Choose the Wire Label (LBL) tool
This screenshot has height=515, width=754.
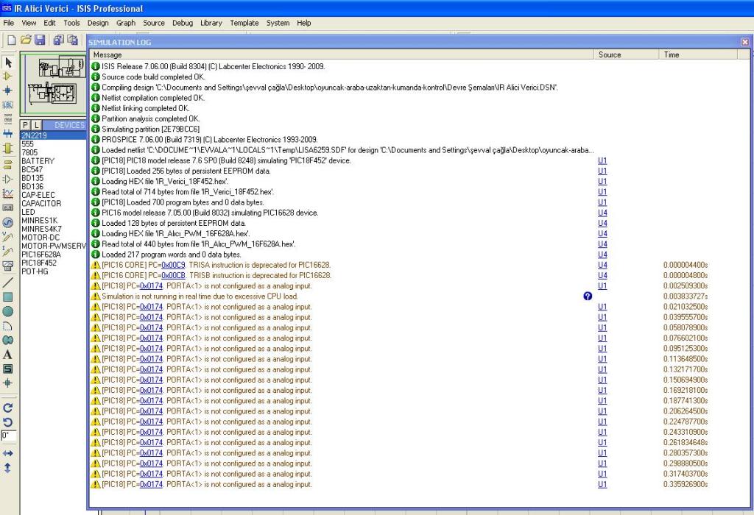click(7, 104)
